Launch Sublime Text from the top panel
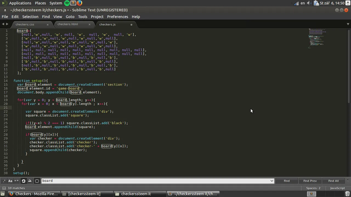Image resolution: width=351 pixels, height=197 pixels. [73, 3]
